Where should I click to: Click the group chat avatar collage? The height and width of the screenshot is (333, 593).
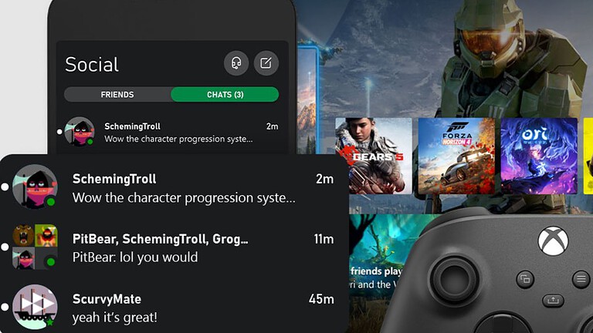point(35,247)
